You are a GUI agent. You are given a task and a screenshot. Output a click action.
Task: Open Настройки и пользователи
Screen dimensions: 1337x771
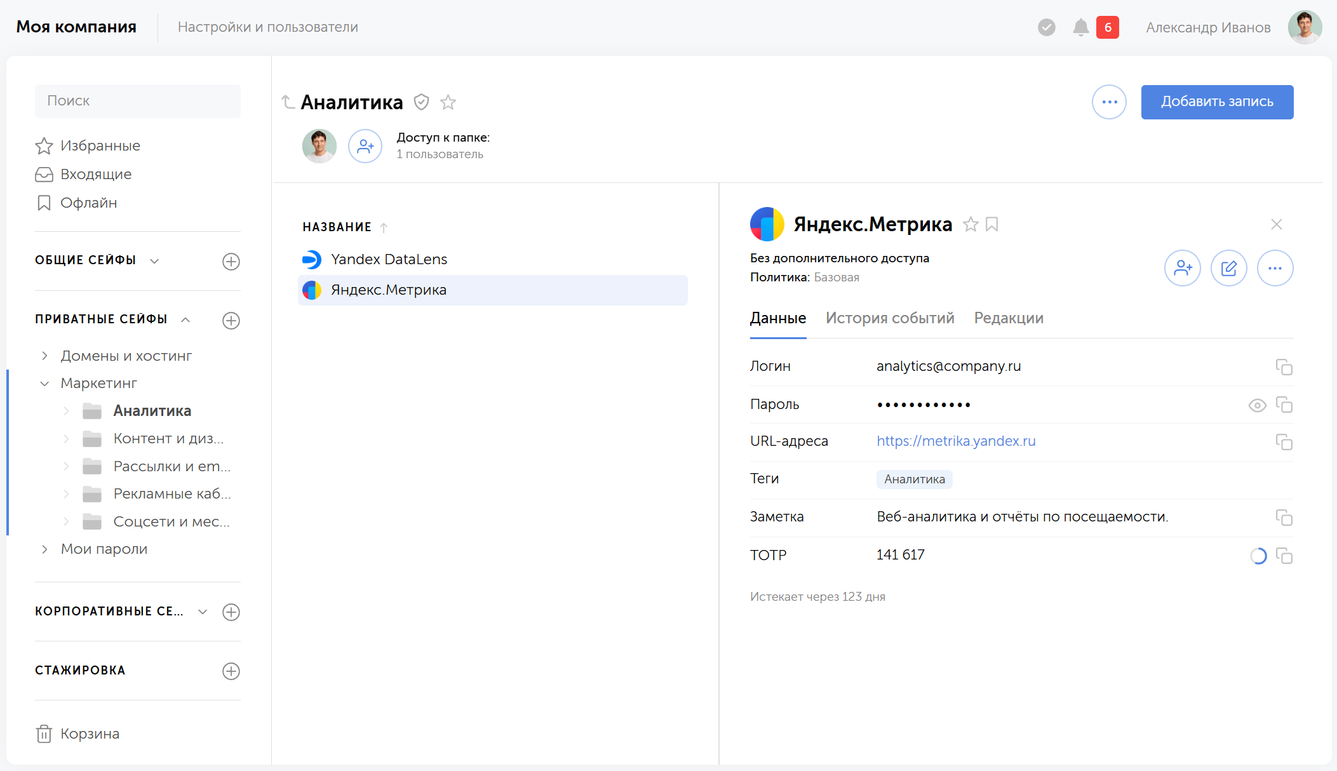(268, 27)
